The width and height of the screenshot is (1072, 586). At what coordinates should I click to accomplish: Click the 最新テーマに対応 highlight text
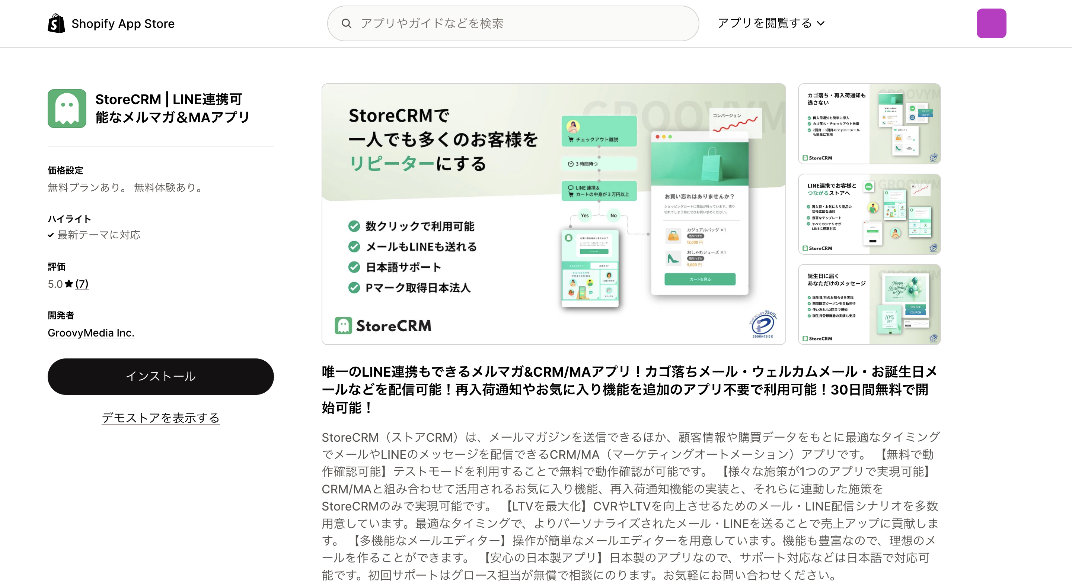click(x=99, y=235)
